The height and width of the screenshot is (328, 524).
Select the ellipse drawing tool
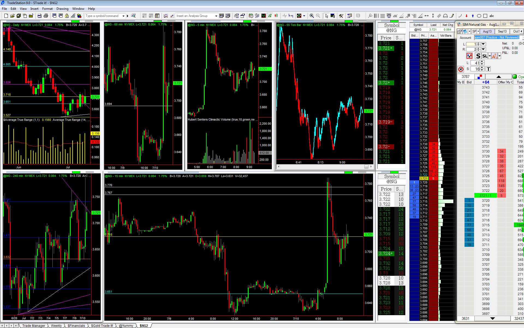[x=479, y=16]
